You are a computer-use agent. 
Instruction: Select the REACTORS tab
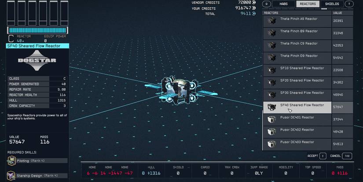308,4
